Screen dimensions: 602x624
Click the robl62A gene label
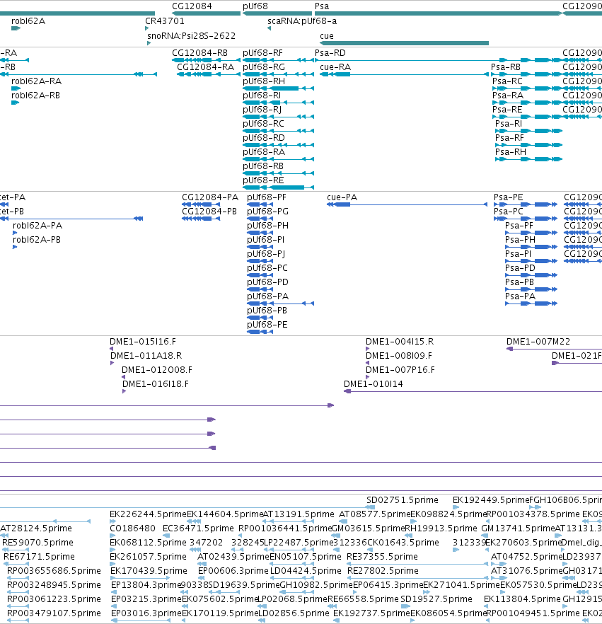click(x=28, y=21)
